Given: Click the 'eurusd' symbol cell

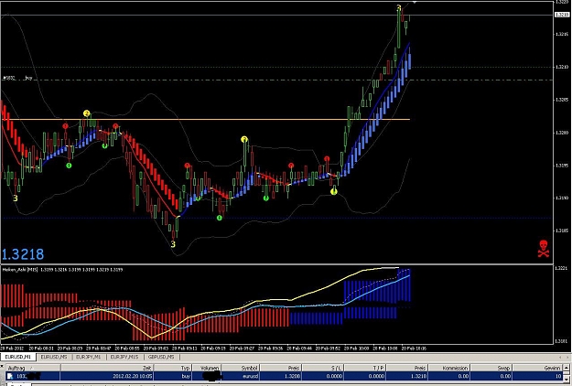Looking at the screenshot, I should pyautogui.click(x=241, y=376).
